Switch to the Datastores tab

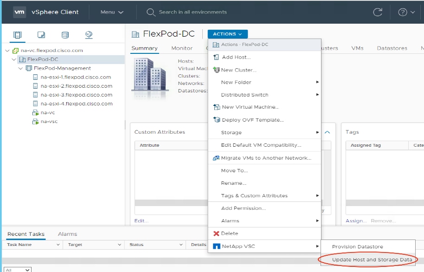[392, 48]
